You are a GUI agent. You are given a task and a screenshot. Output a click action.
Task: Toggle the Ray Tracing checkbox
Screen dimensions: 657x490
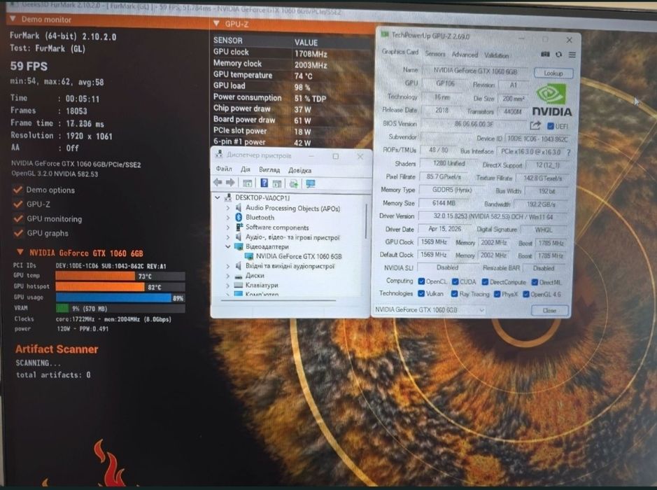(454, 294)
